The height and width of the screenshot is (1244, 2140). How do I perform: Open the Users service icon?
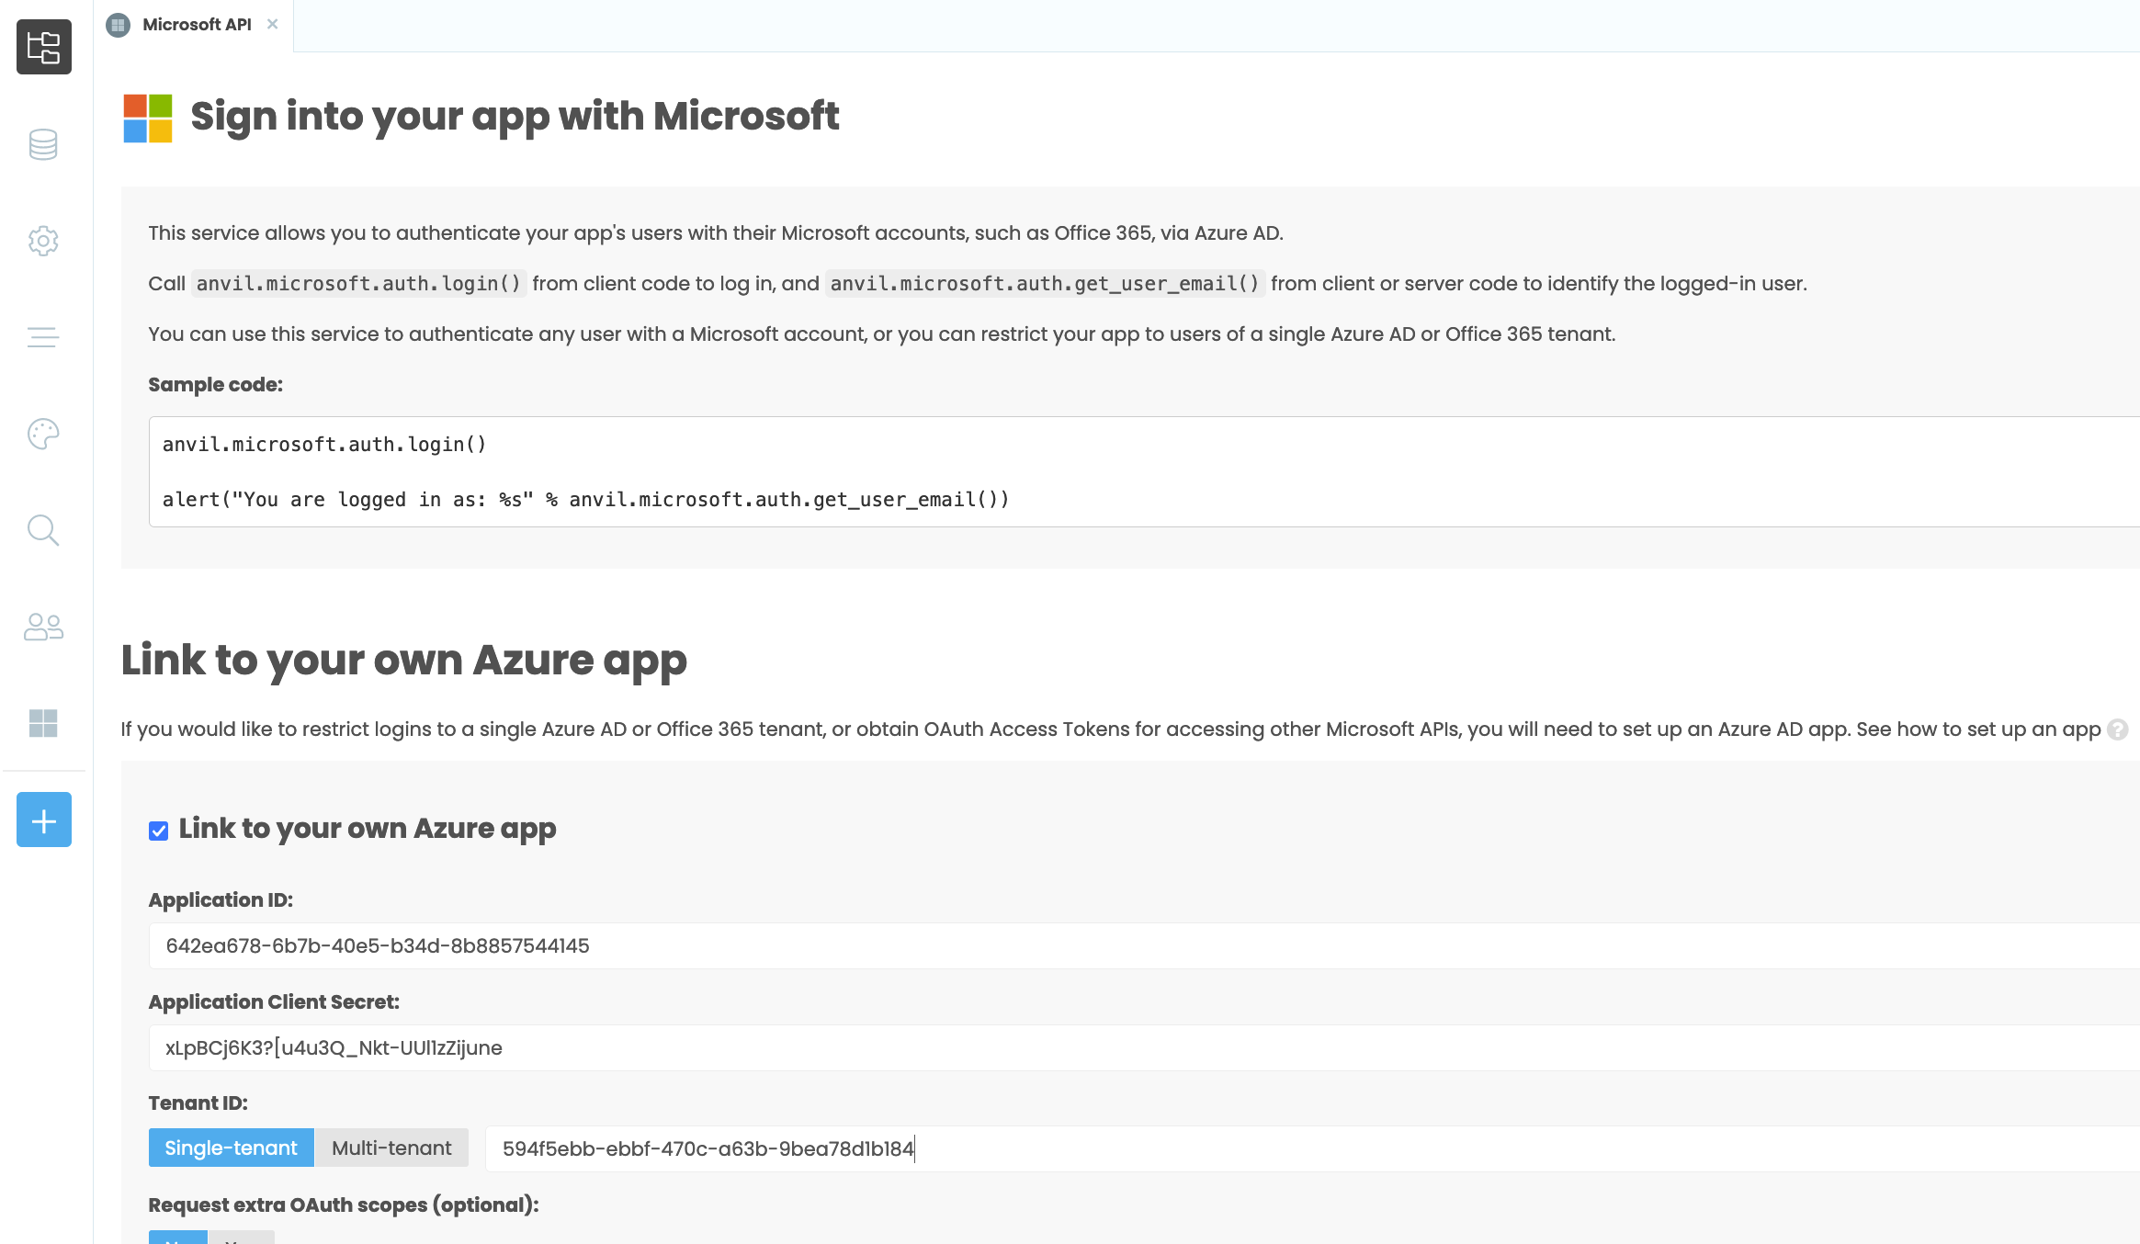pyautogui.click(x=43, y=628)
